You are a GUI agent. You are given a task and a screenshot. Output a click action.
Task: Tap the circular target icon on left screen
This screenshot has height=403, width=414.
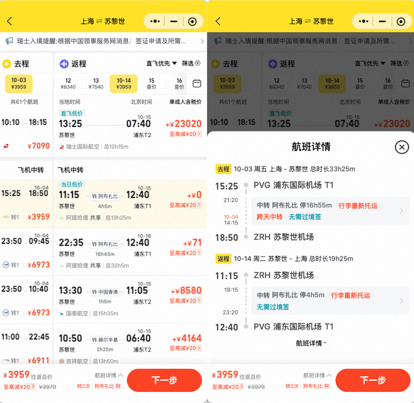point(192,22)
